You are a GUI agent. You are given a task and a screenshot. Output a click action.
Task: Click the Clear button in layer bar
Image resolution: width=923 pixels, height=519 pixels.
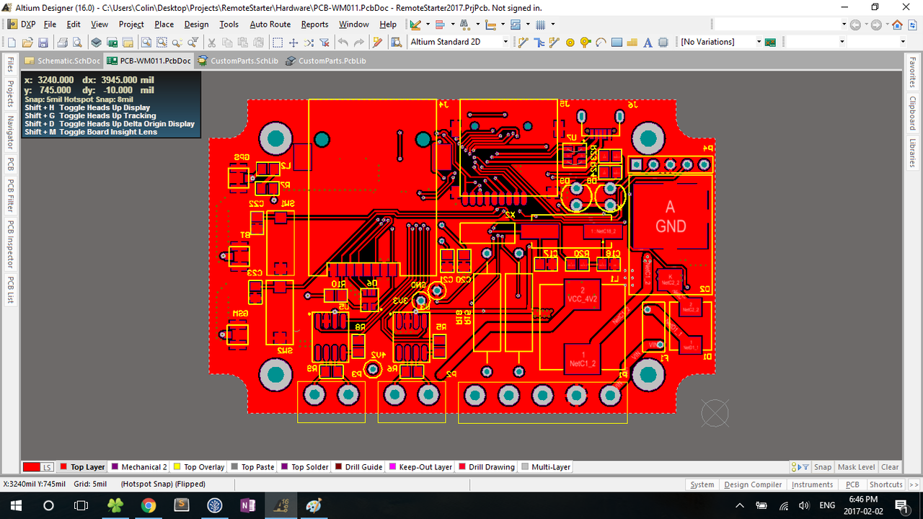[890, 467]
